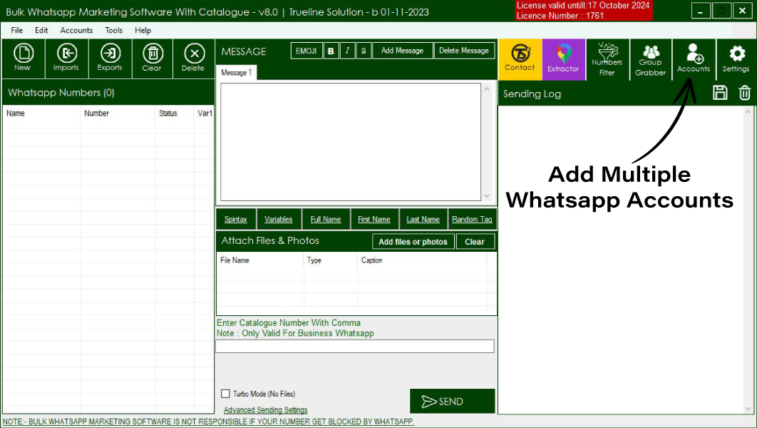Click message box scrollbar up arrow

click(x=487, y=89)
